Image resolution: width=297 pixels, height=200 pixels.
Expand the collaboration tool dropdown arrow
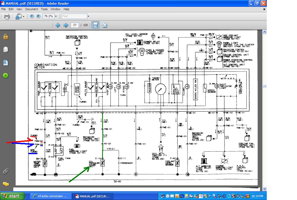tap(23, 16)
